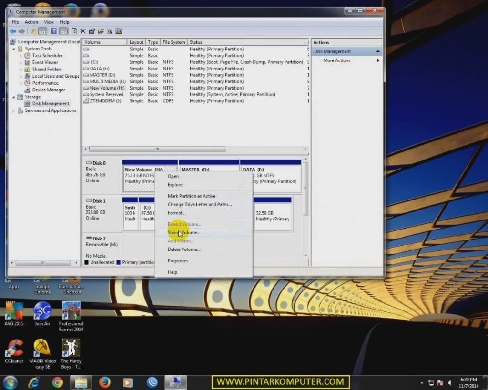488x390 pixels.
Task: Select Disk Management in the tree
Action: (51, 103)
